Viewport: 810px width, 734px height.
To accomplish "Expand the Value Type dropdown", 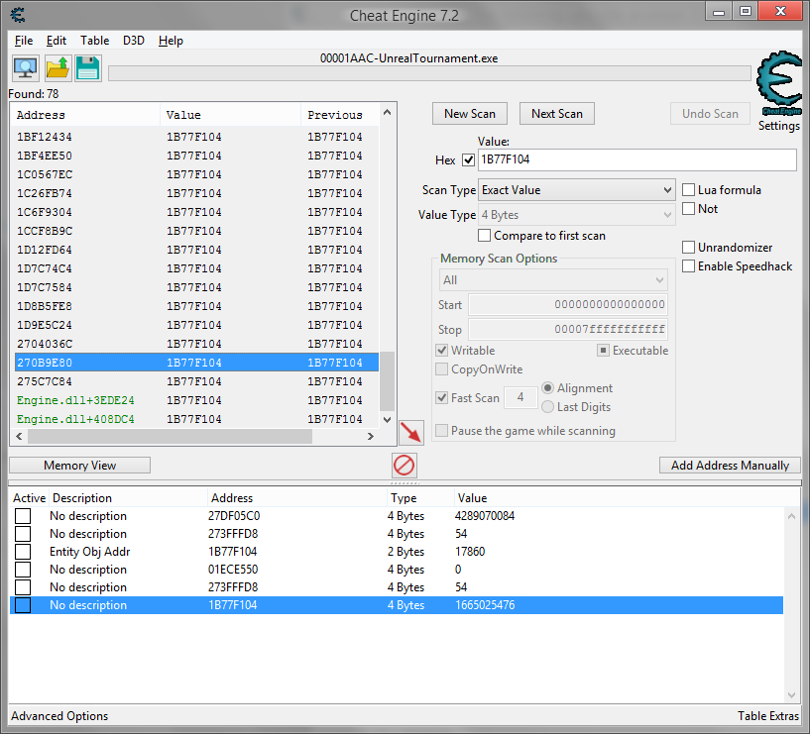I will pos(576,215).
